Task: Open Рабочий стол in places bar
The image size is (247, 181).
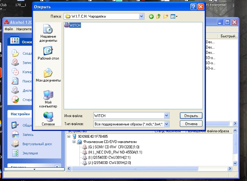Action: coord(48,53)
